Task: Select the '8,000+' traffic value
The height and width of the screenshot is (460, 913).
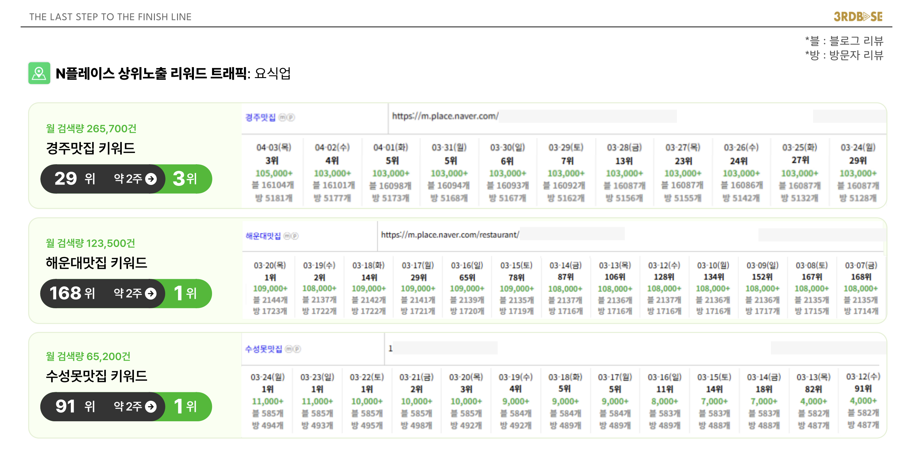Action: [664, 401]
